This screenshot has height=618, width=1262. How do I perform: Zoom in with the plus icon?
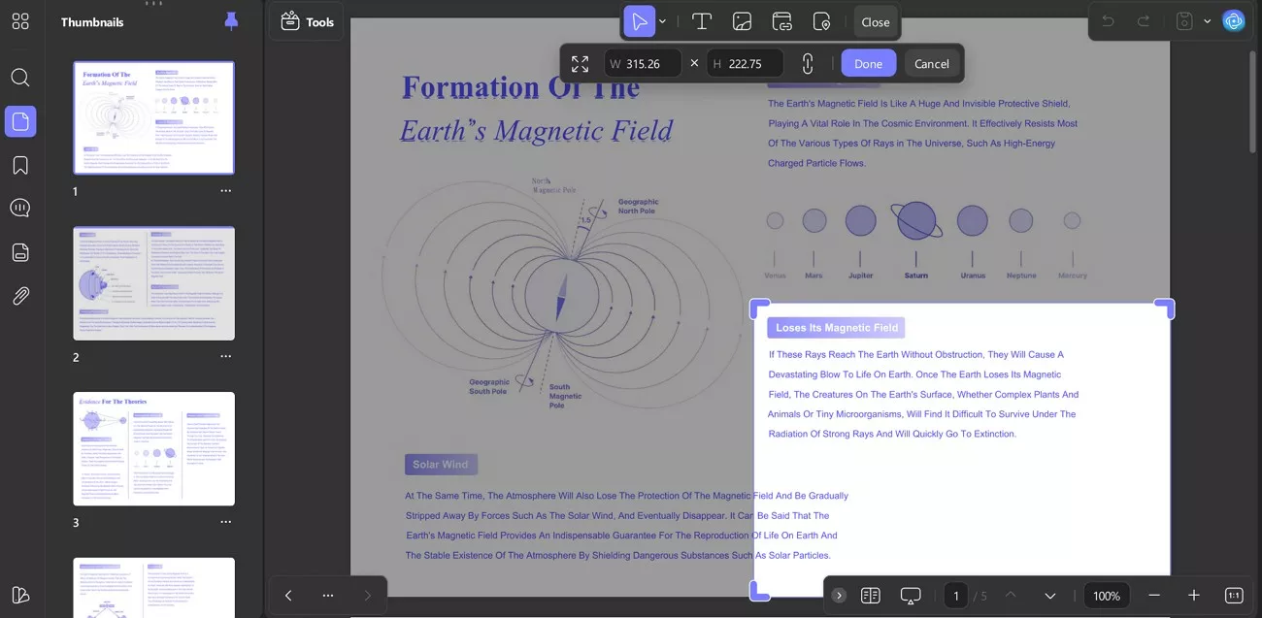point(1194,595)
